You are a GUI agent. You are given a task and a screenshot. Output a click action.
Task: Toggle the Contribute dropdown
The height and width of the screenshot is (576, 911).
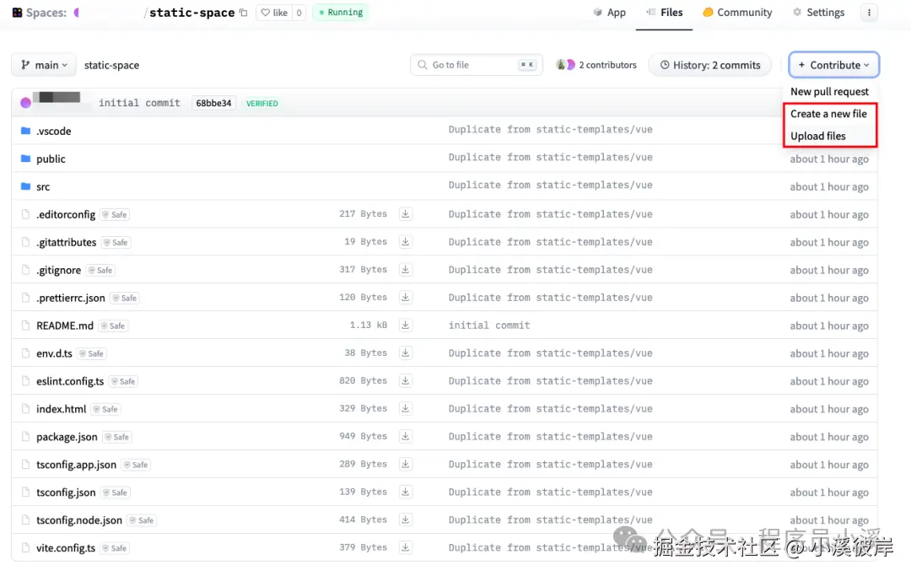833,65
